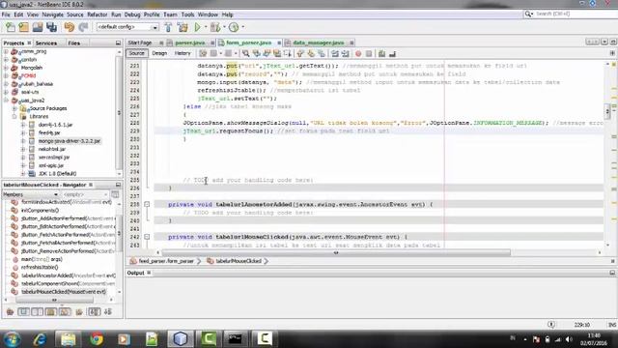Click the editor horizontal scrollbar
The height and width of the screenshot is (348, 618).
point(336,252)
